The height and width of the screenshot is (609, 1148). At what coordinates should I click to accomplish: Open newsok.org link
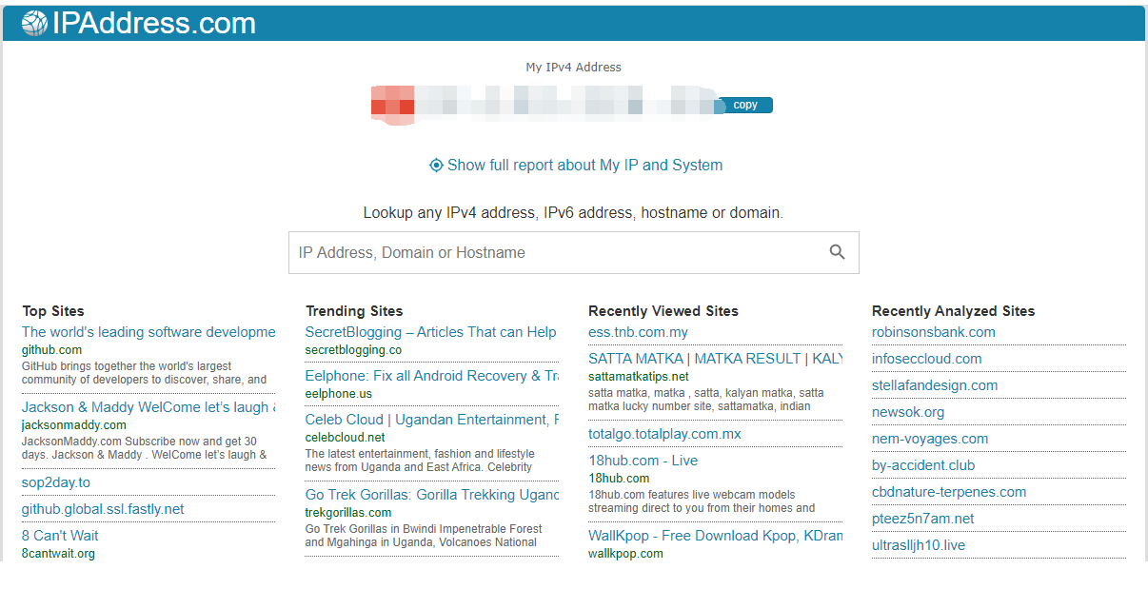[x=908, y=412]
